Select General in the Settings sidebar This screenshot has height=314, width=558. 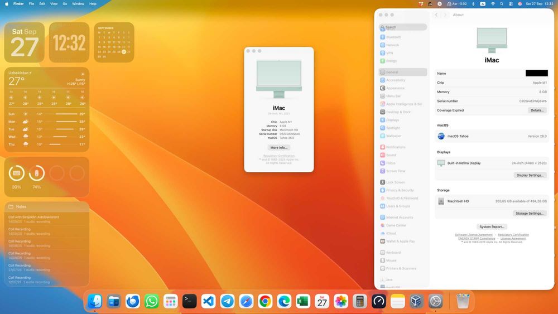403,72
